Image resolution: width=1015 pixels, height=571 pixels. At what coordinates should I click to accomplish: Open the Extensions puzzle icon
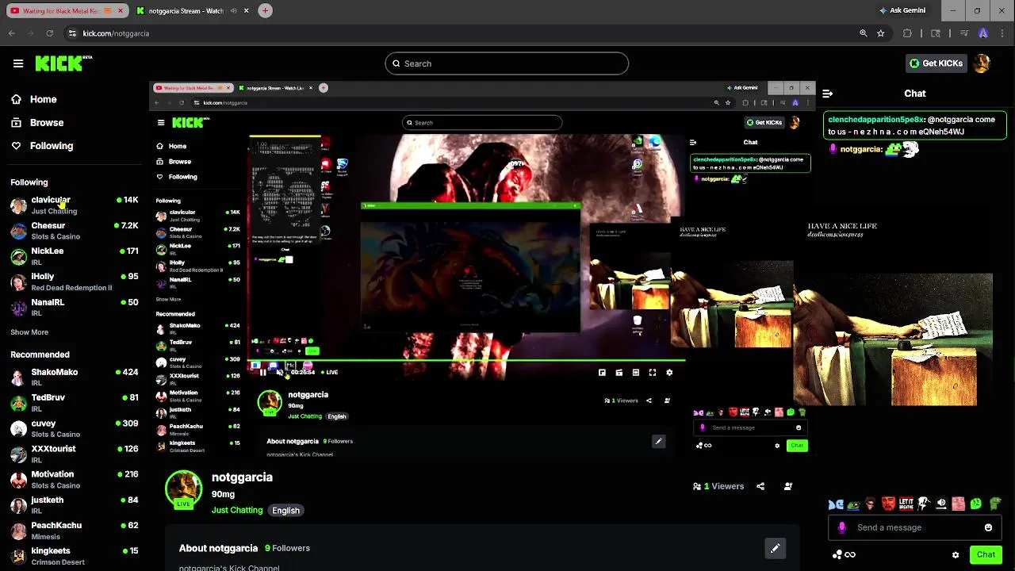click(908, 33)
